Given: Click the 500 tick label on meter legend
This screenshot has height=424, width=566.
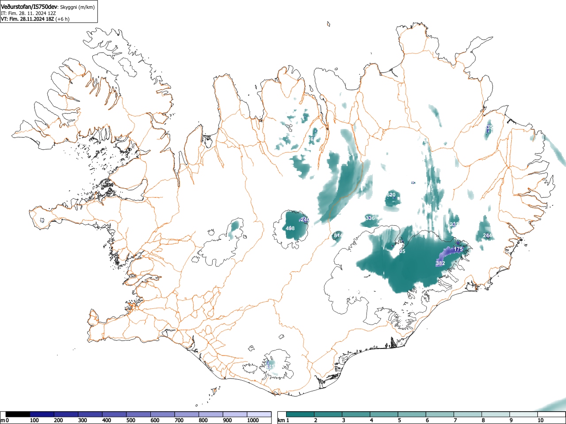Looking at the screenshot, I should (x=130, y=420).
